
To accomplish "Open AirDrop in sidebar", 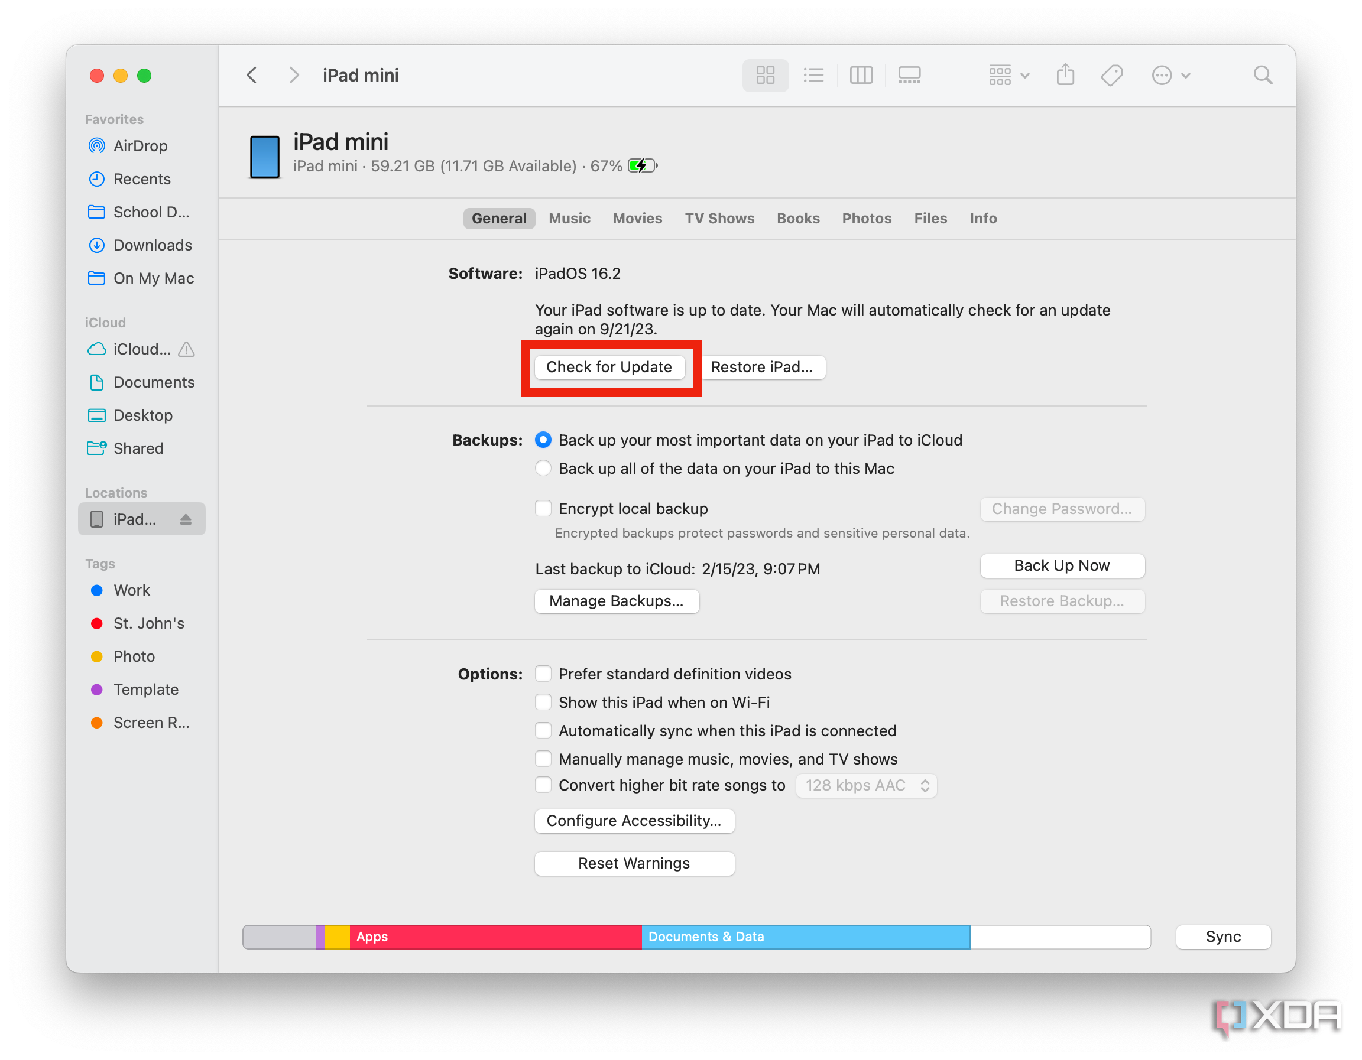I will point(141,146).
